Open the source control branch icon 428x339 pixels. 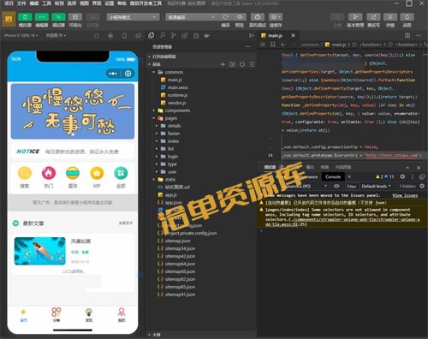tap(173, 36)
